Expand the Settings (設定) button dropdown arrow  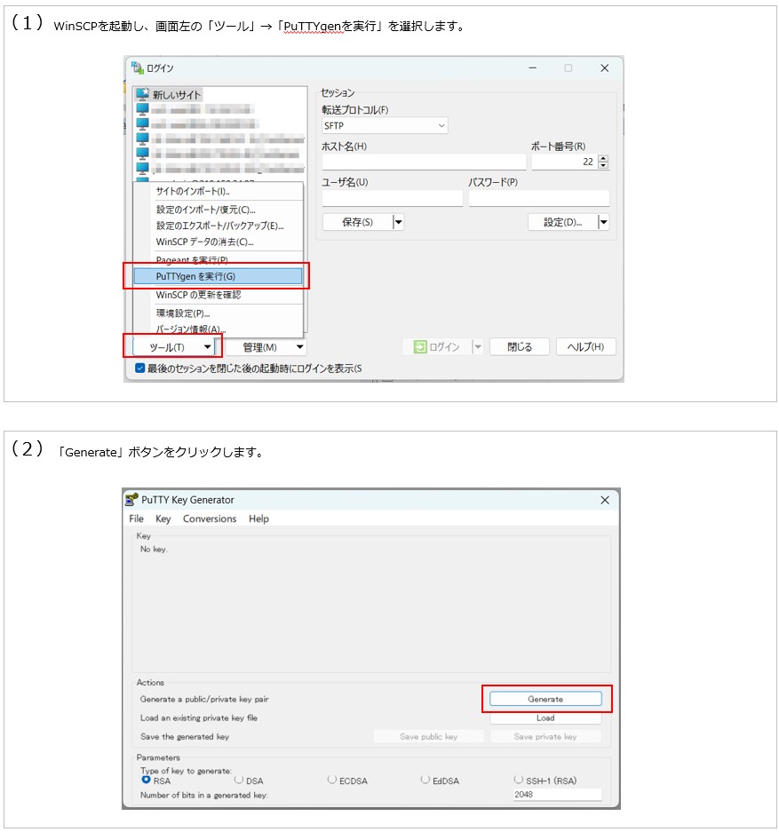coord(603,222)
